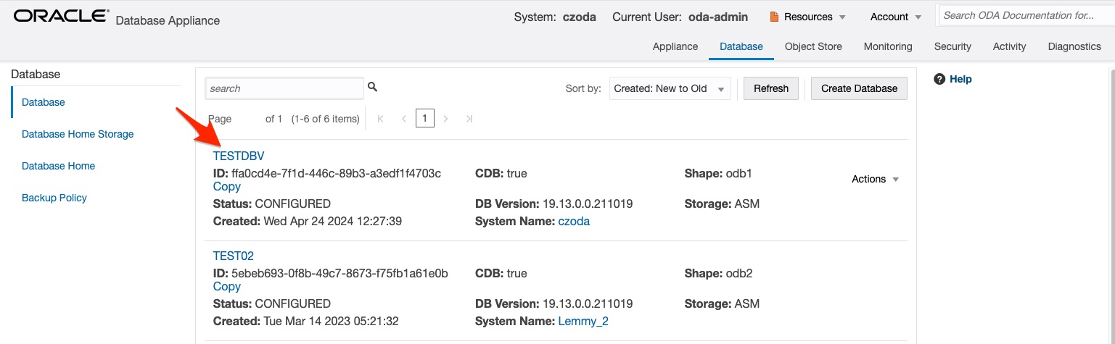1115x344 pixels.
Task: Click System czoda in header
Action: (x=555, y=17)
